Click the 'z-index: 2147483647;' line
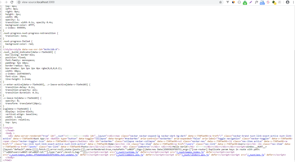 pyautogui.click(x=18, y=74)
